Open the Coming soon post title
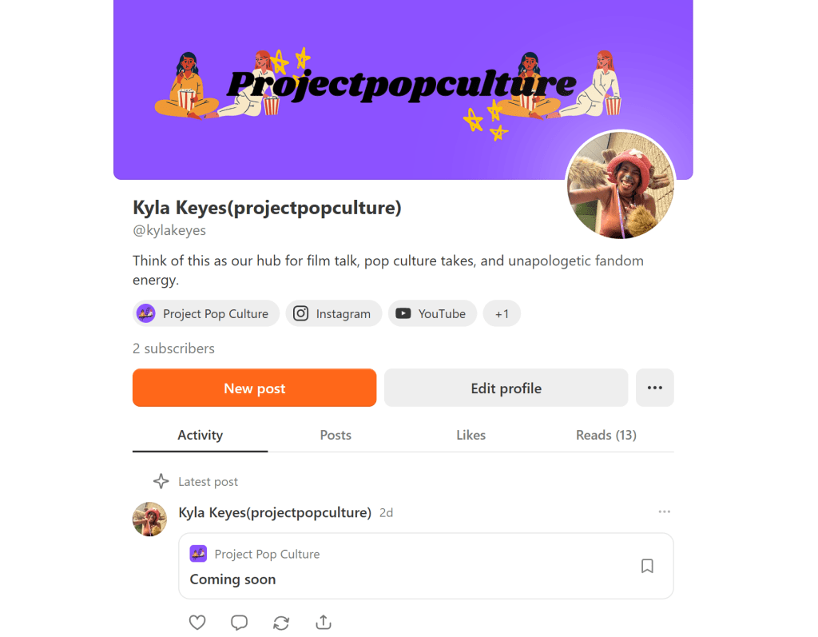 232,579
